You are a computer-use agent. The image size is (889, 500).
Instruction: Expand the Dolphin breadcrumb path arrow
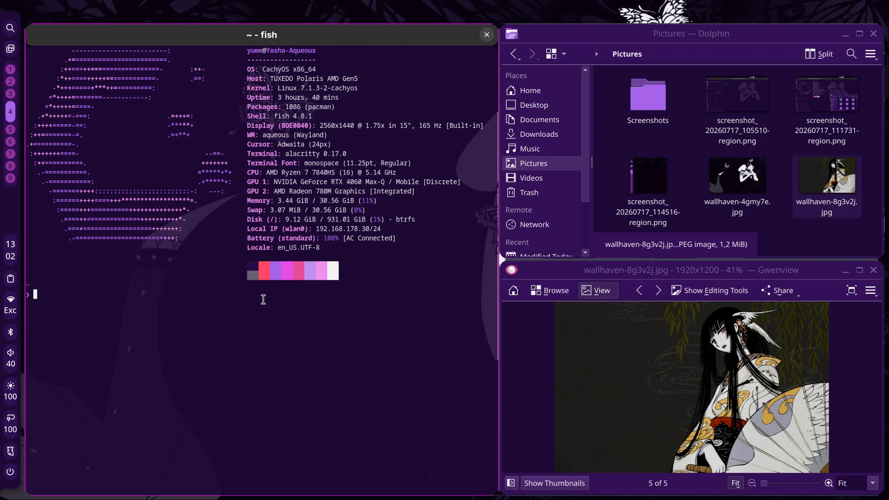coord(596,54)
